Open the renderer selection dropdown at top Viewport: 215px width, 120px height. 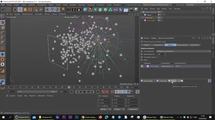[157, 5]
